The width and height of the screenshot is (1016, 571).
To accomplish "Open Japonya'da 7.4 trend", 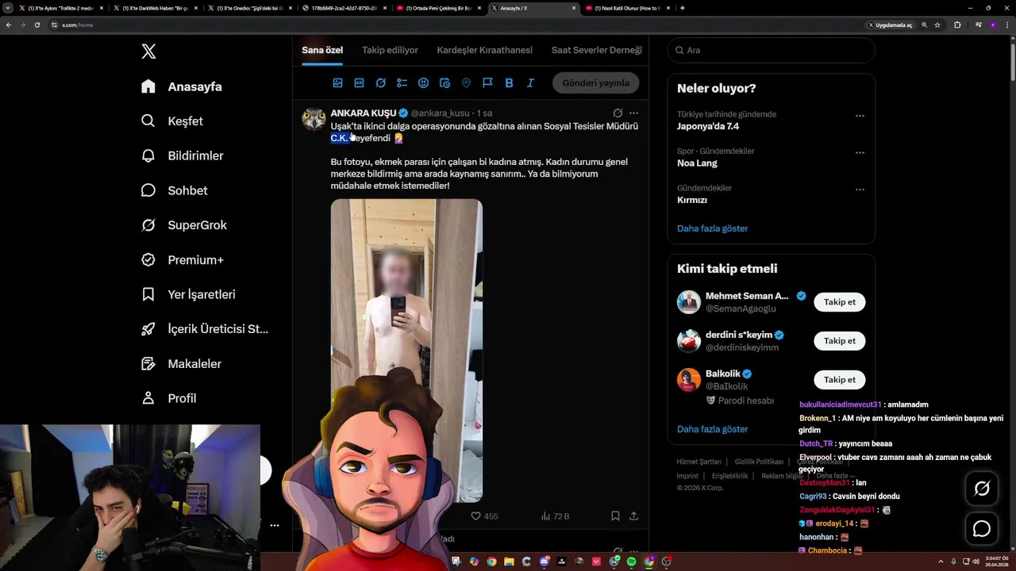I will pyautogui.click(x=708, y=126).
